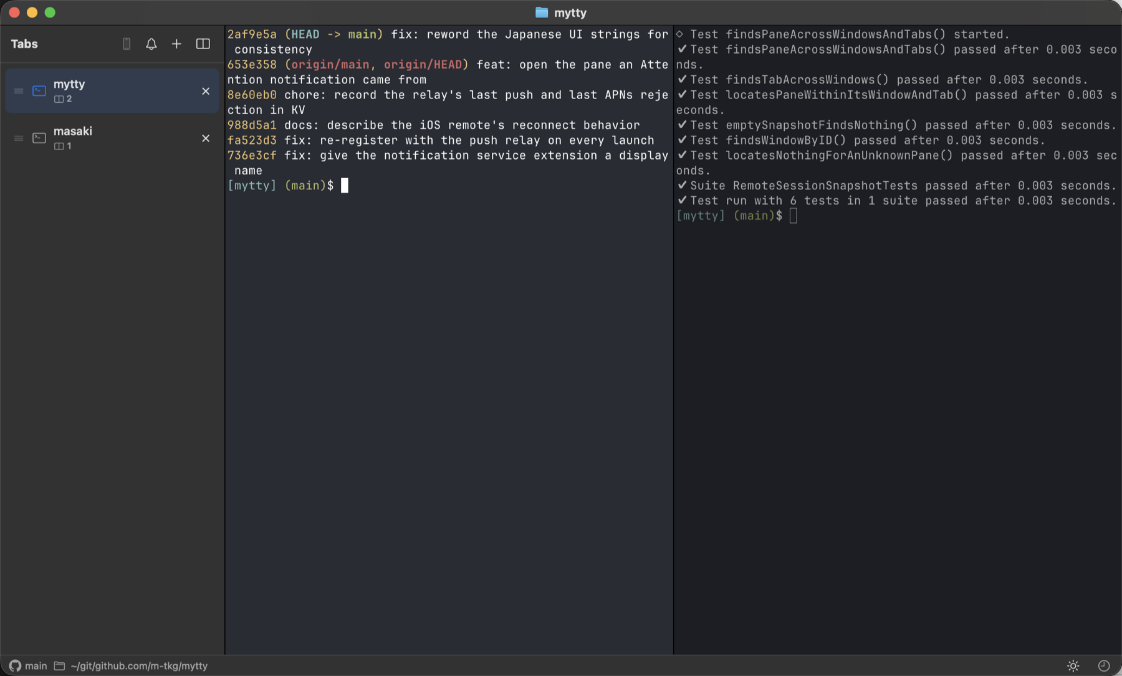Image resolution: width=1122 pixels, height=676 pixels.
Task: Click the GitHub icon in the status bar
Action: [15, 665]
